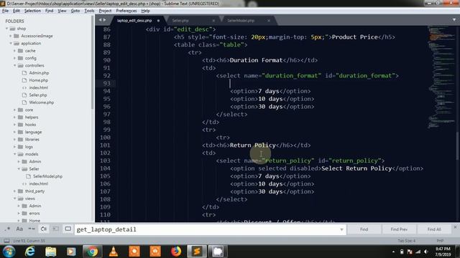Open the Project menu
The height and width of the screenshot is (258, 460).
pos(105,11)
